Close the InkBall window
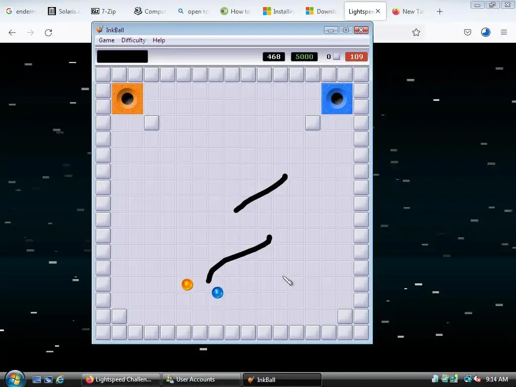The image size is (516, 387). [361, 30]
